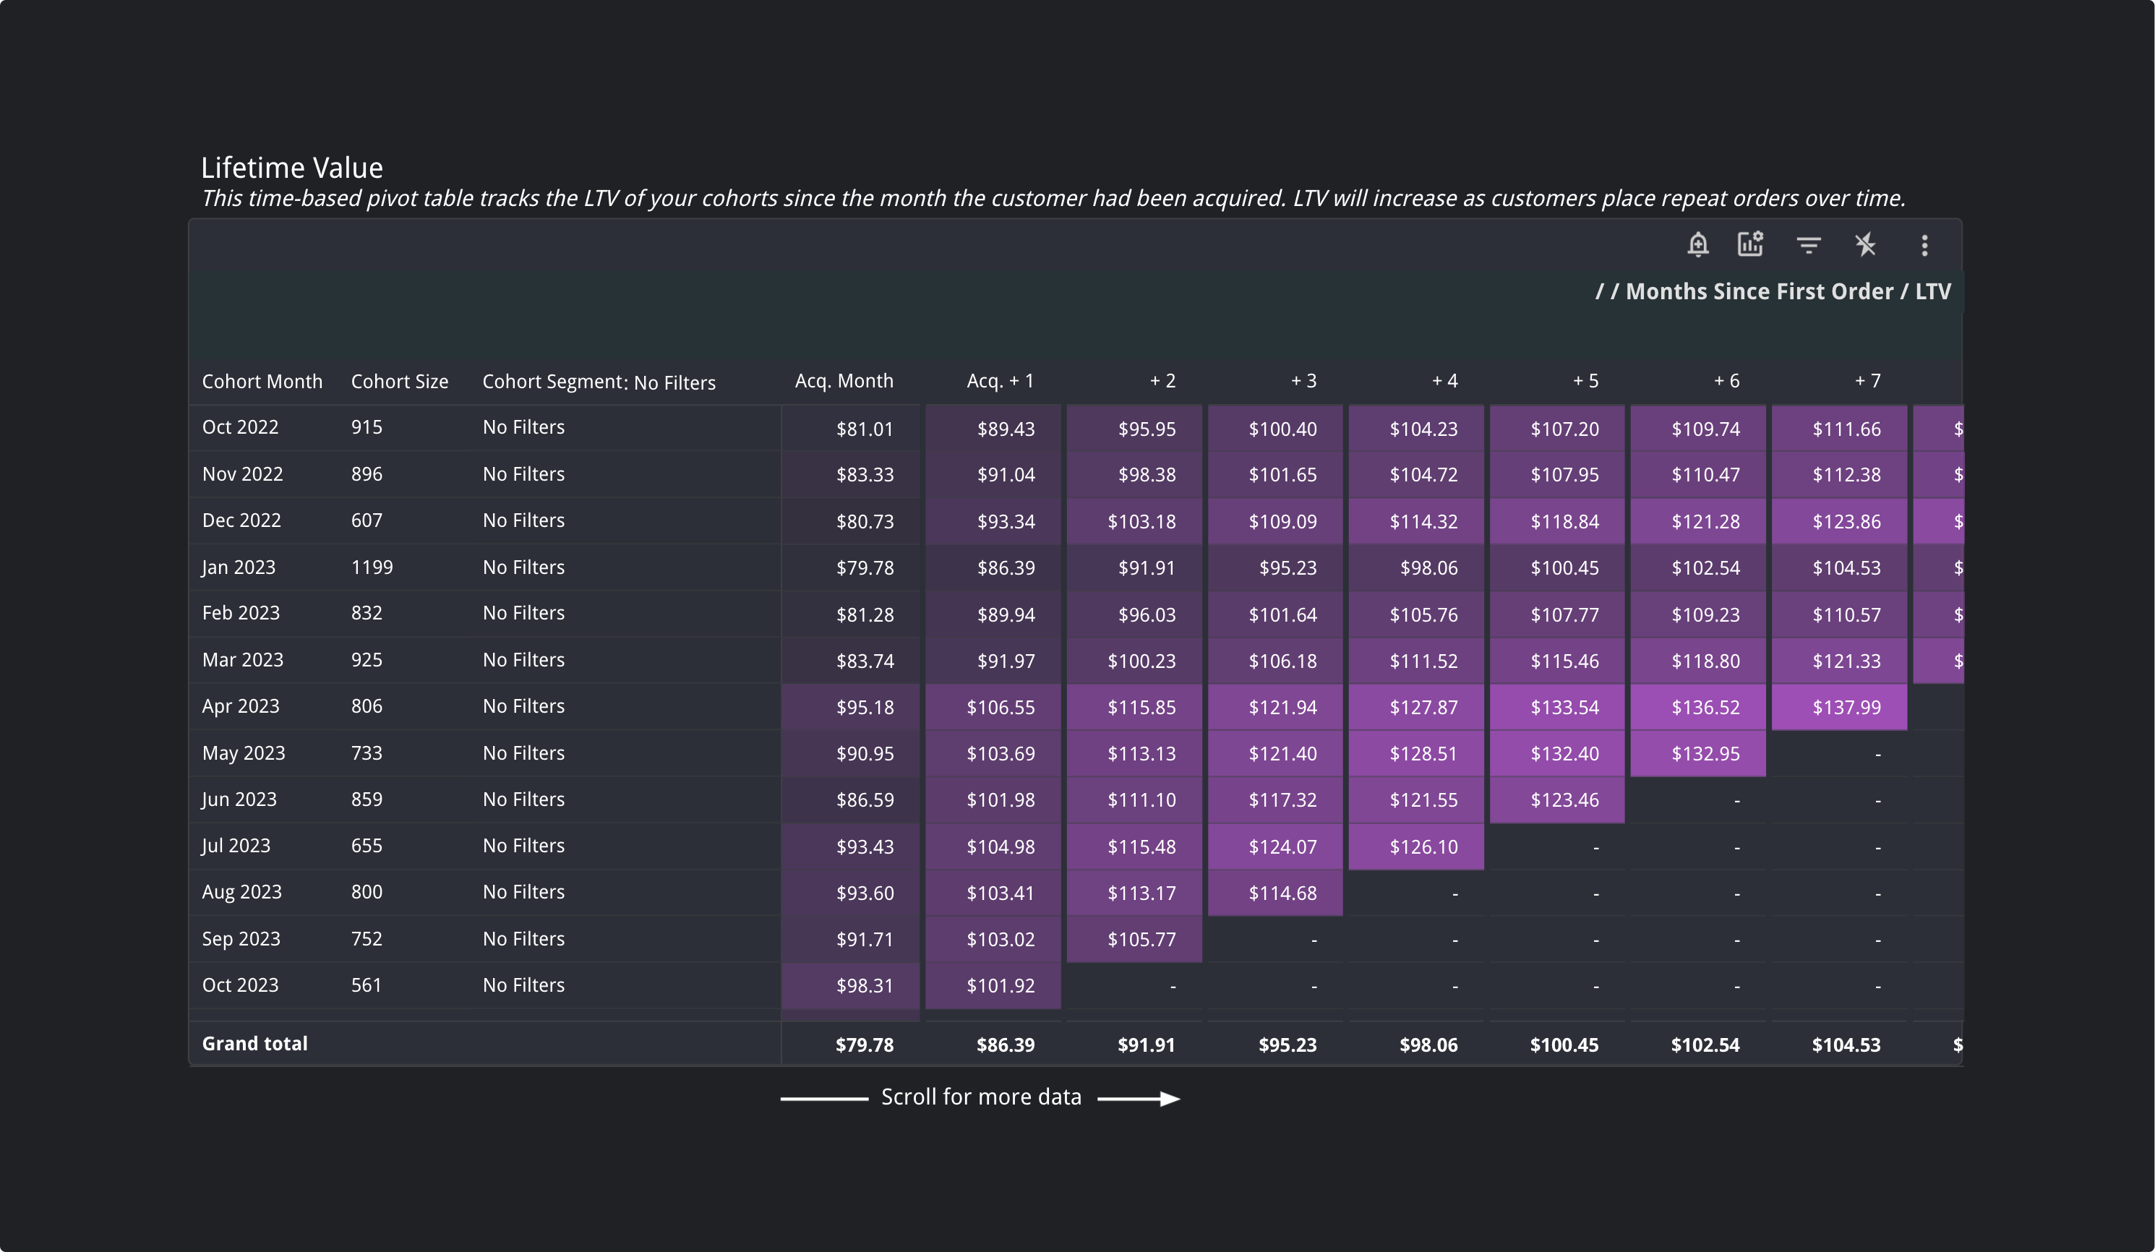Screen dimensions: 2155x1252
Task: Click the Lifetime Value title
Action: tap(291, 168)
